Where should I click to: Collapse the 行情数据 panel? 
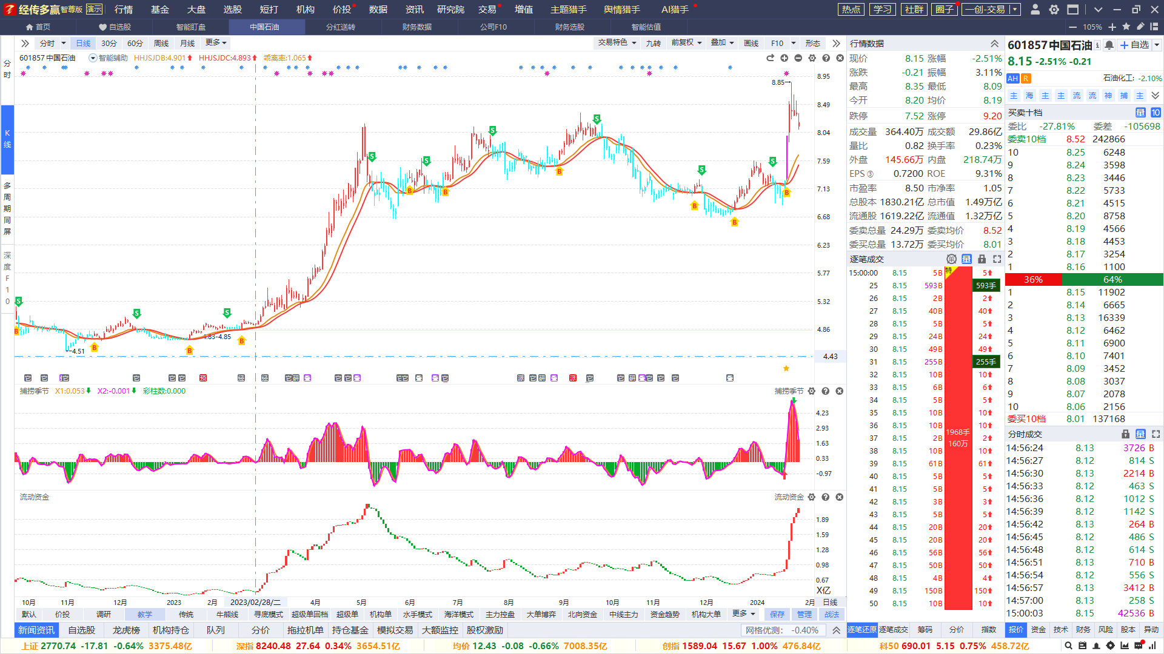click(x=995, y=44)
